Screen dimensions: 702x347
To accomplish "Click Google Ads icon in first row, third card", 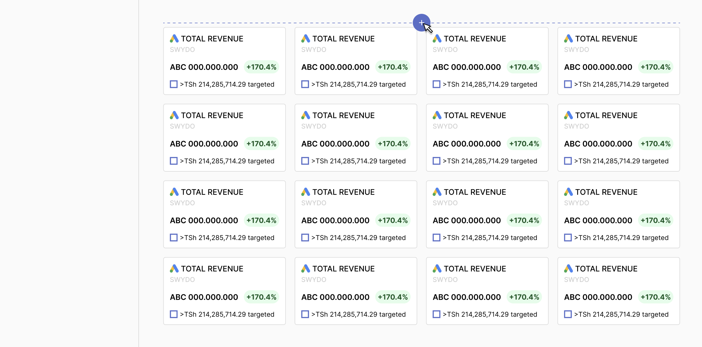I will click(437, 39).
